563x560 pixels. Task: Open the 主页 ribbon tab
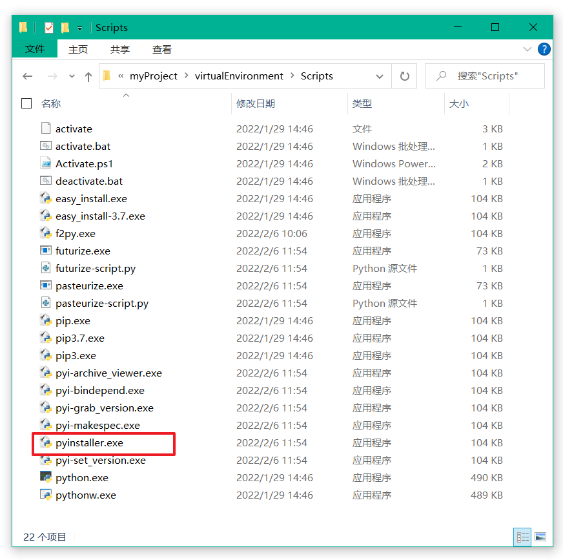(78, 49)
